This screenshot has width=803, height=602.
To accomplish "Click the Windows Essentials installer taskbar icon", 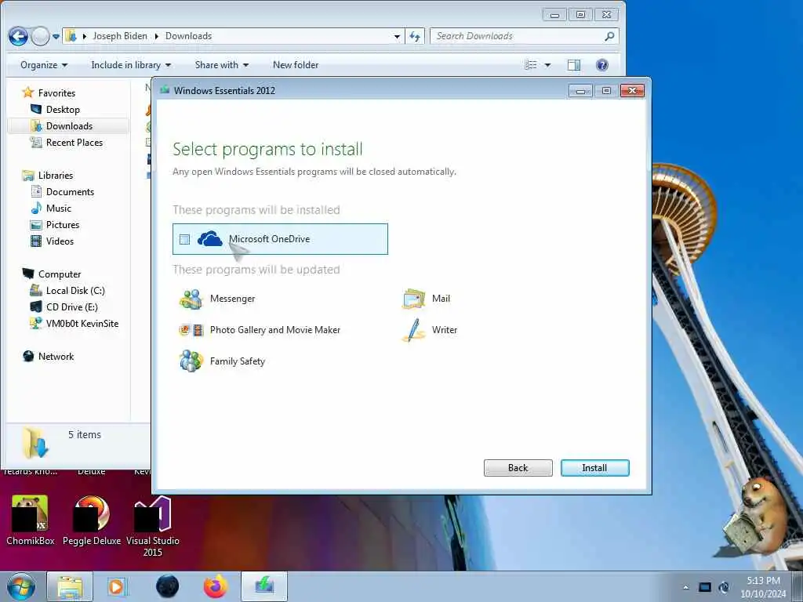I will point(264,586).
